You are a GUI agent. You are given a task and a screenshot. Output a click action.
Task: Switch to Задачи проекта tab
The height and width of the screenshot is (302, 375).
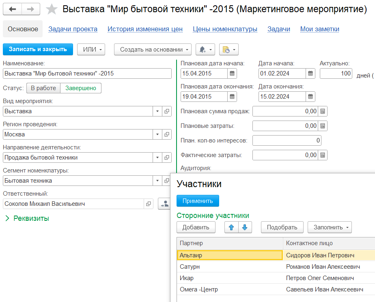[x=73, y=29]
